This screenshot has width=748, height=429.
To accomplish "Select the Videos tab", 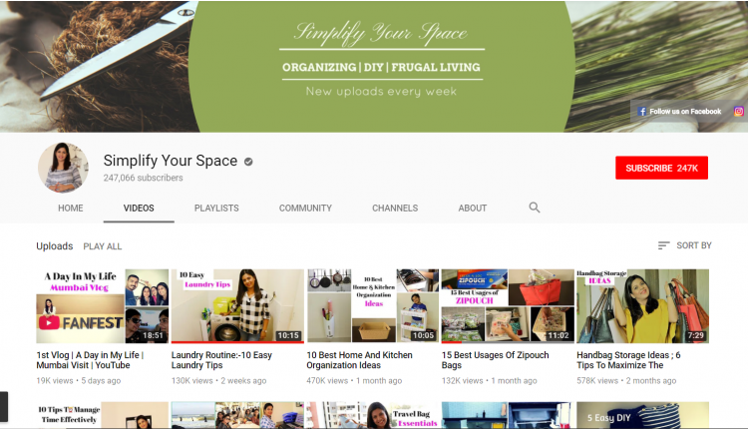I will 139,209.
